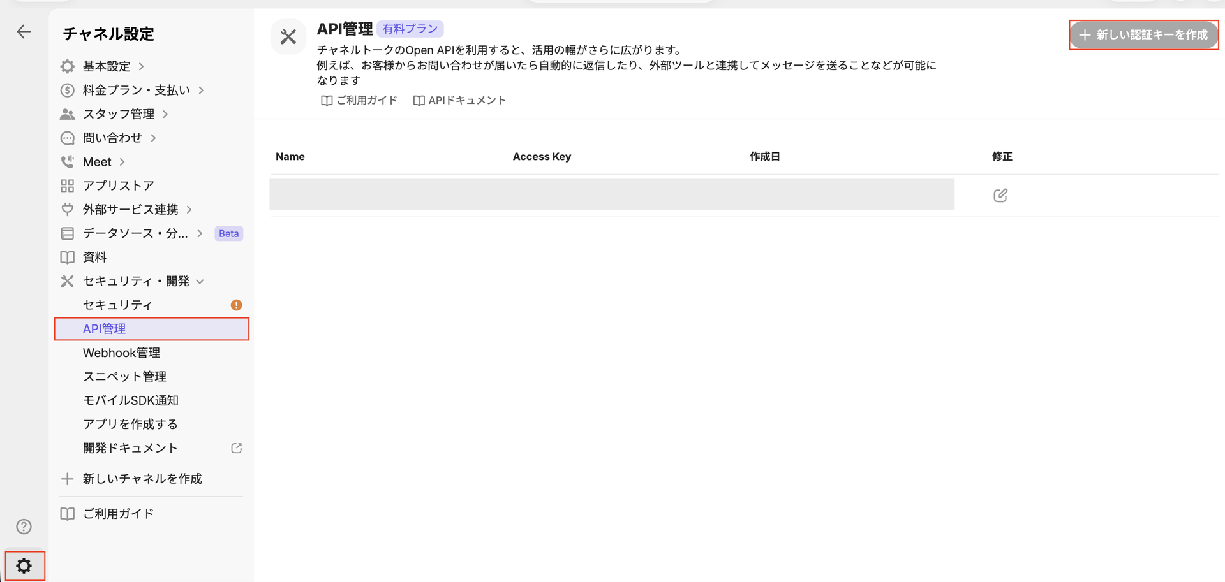The height and width of the screenshot is (582, 1225).
Task: Click the チャネル設定 title
Action: click(108, 34)
